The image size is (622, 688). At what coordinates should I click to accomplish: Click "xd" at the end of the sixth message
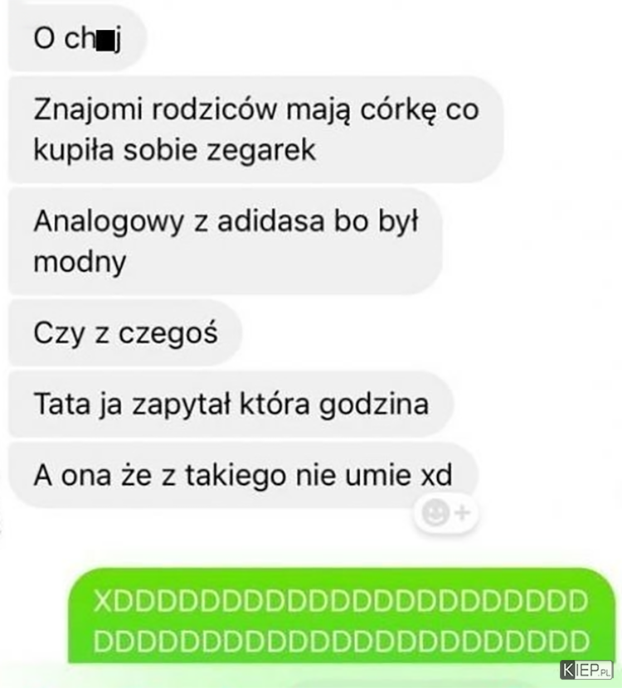click(x=436, y=475)
